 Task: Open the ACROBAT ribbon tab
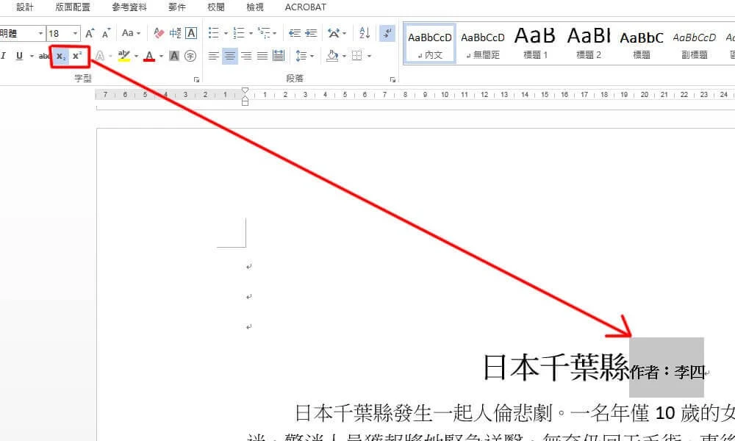(305, 7)
